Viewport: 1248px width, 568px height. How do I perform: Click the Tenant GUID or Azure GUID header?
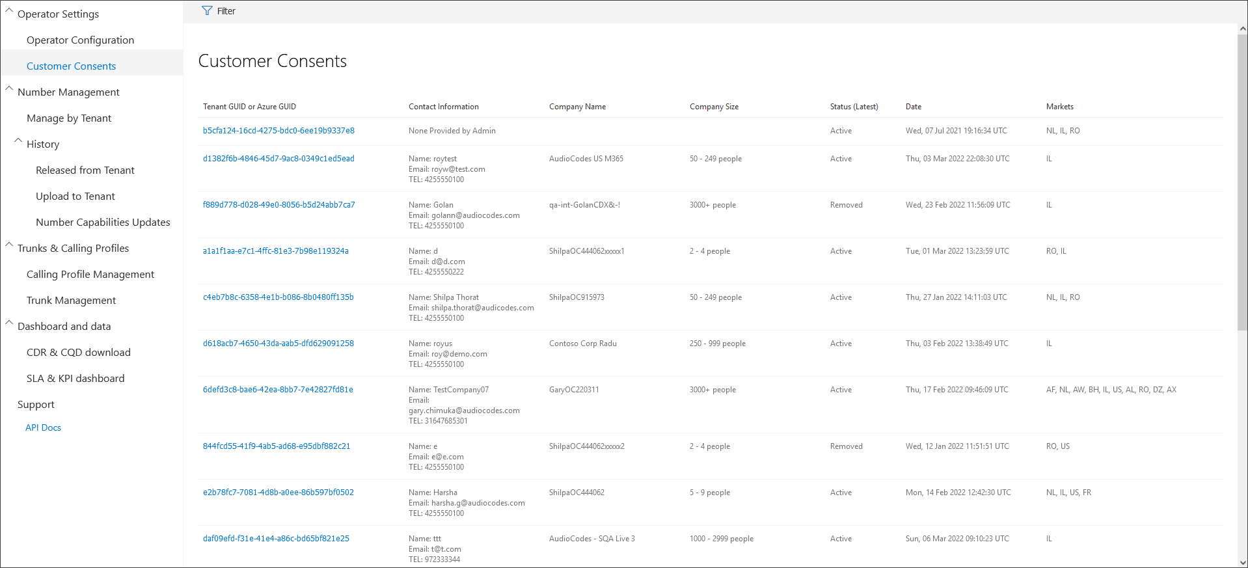click(x=249, y=107)
